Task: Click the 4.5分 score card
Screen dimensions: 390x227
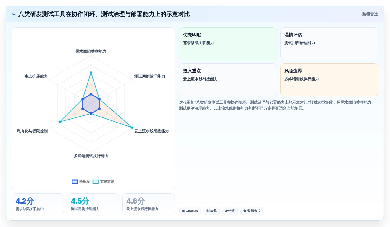Action: tap(93, 204)
